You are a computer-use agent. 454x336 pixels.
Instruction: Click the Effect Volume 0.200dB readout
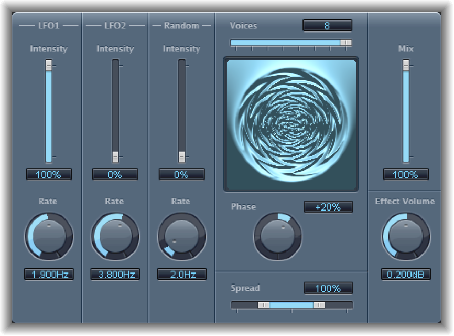tap(406, 274)
